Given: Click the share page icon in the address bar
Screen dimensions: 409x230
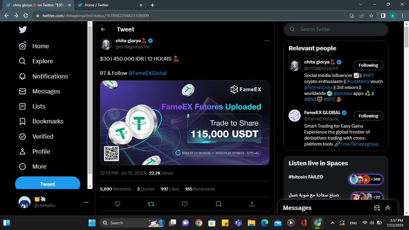Looking at the screenshot, I should [x=362, y=16].
